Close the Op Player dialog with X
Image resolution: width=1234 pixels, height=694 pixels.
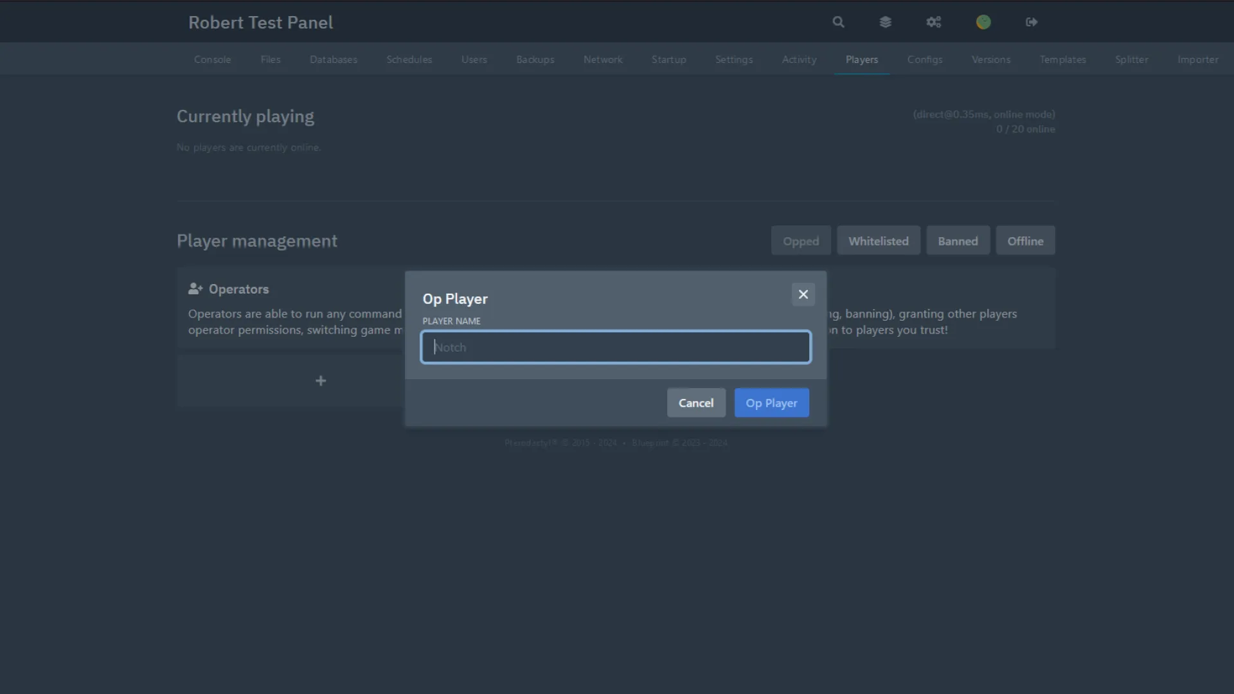pyautogui.click(x=803, y=294)
